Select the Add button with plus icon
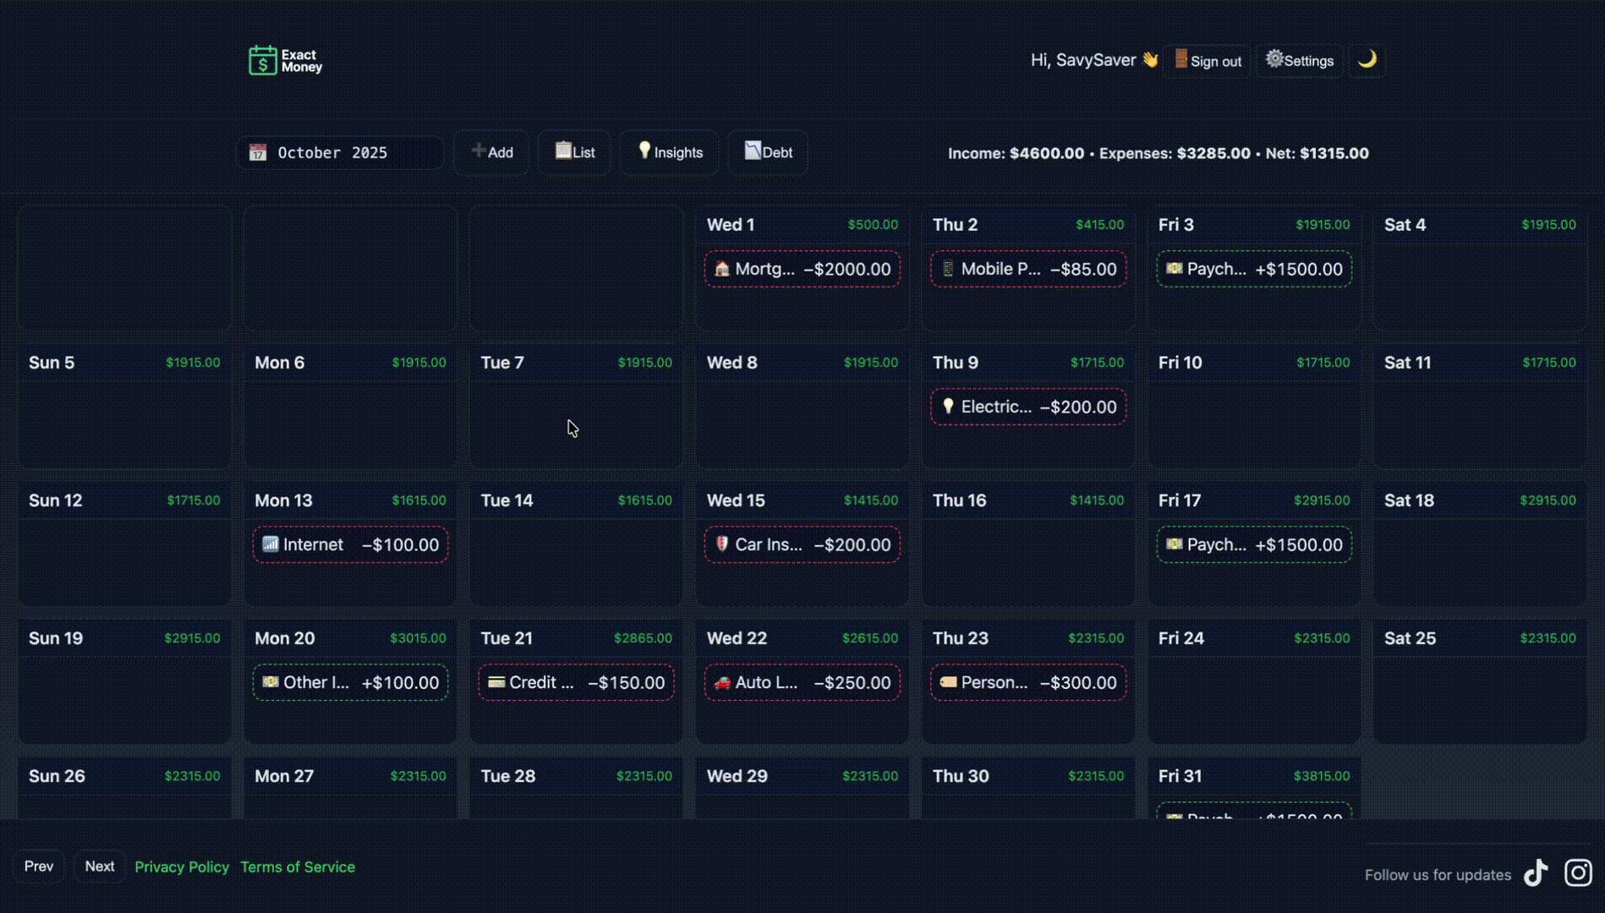This screenshot has height=913, width=1605. point(491,153)
